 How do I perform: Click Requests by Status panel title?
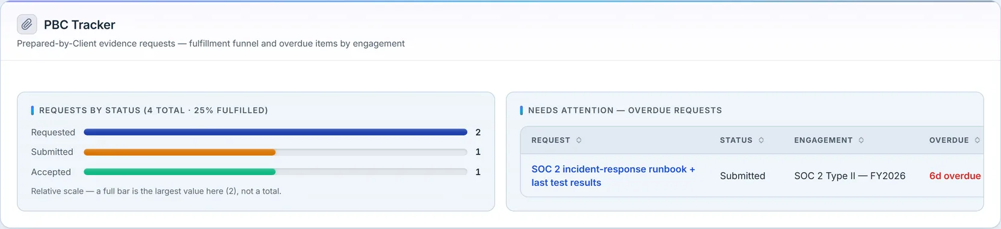pyautogui.click(x=153, y=110)
